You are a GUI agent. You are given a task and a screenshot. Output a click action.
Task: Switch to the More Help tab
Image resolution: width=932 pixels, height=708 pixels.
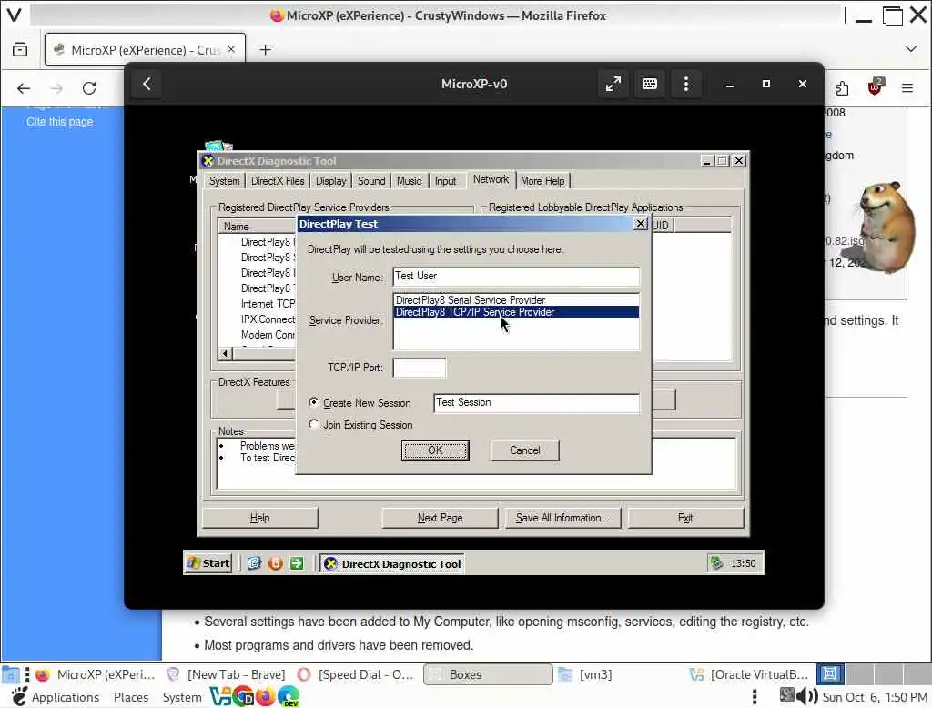tap(542, 181)
